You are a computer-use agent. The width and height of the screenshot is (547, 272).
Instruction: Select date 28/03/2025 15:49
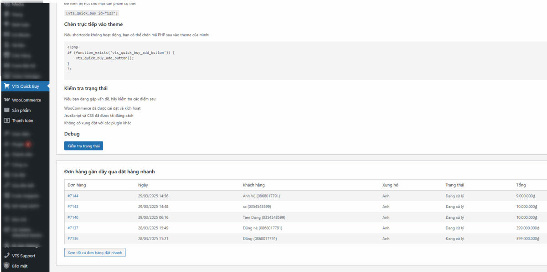(x=153, y=228)
